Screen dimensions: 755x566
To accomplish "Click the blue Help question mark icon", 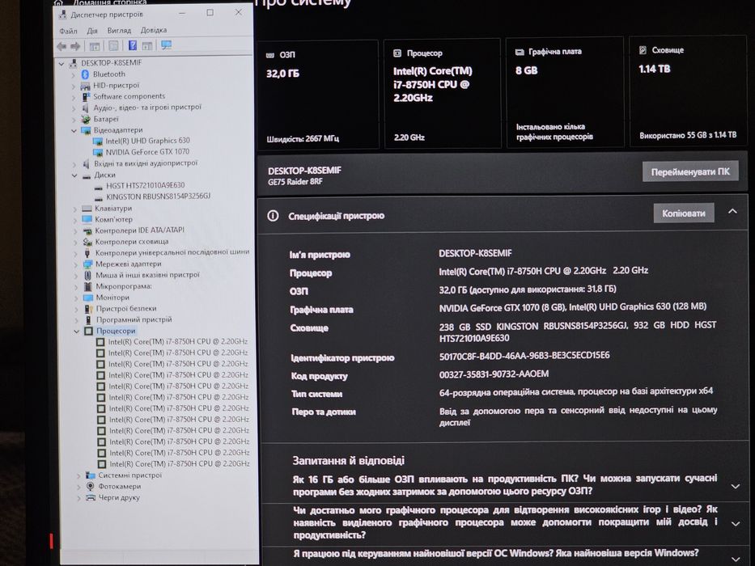I will tap(133, 46).
